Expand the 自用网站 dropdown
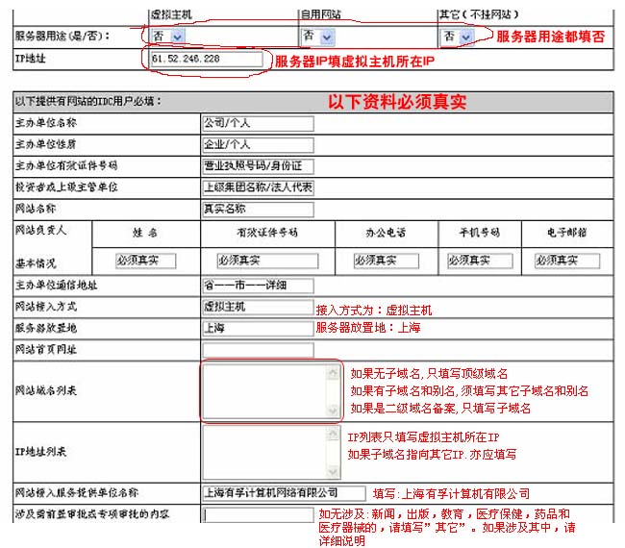 318,36
